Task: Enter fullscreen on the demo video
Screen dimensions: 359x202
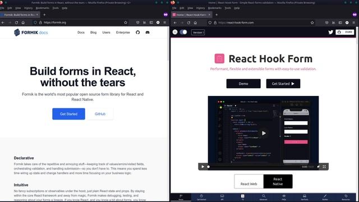Action: pyautogui.click(x=324, y=167)
